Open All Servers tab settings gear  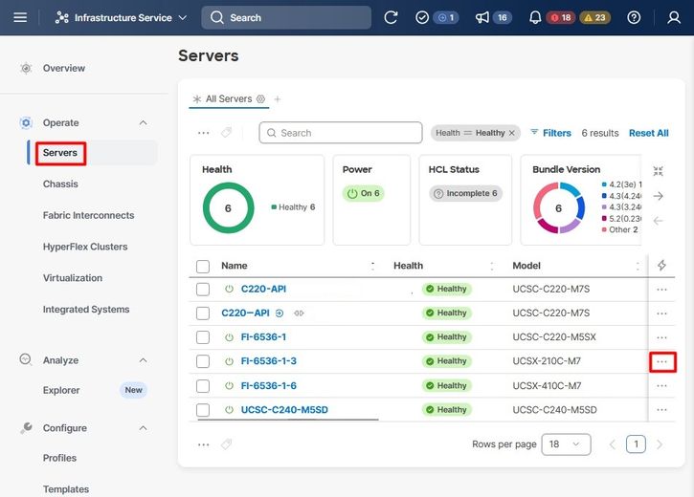click(260, 99)
